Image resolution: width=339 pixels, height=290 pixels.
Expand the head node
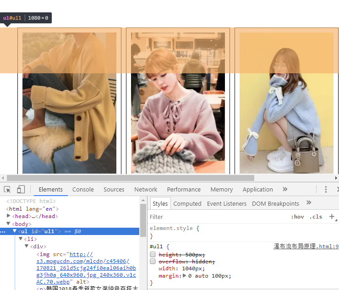[x=8, y=216]
